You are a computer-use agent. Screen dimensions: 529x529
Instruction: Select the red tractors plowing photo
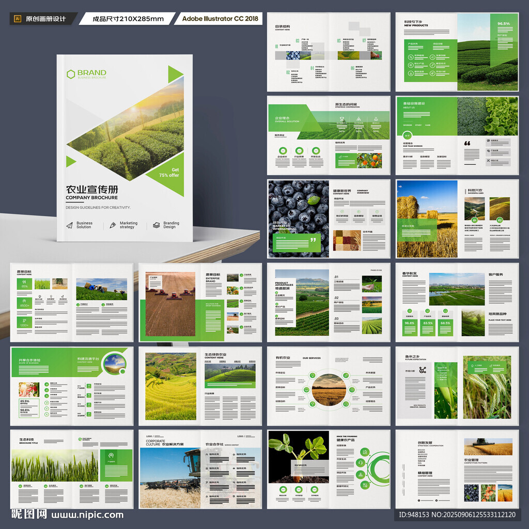point(170,304)
